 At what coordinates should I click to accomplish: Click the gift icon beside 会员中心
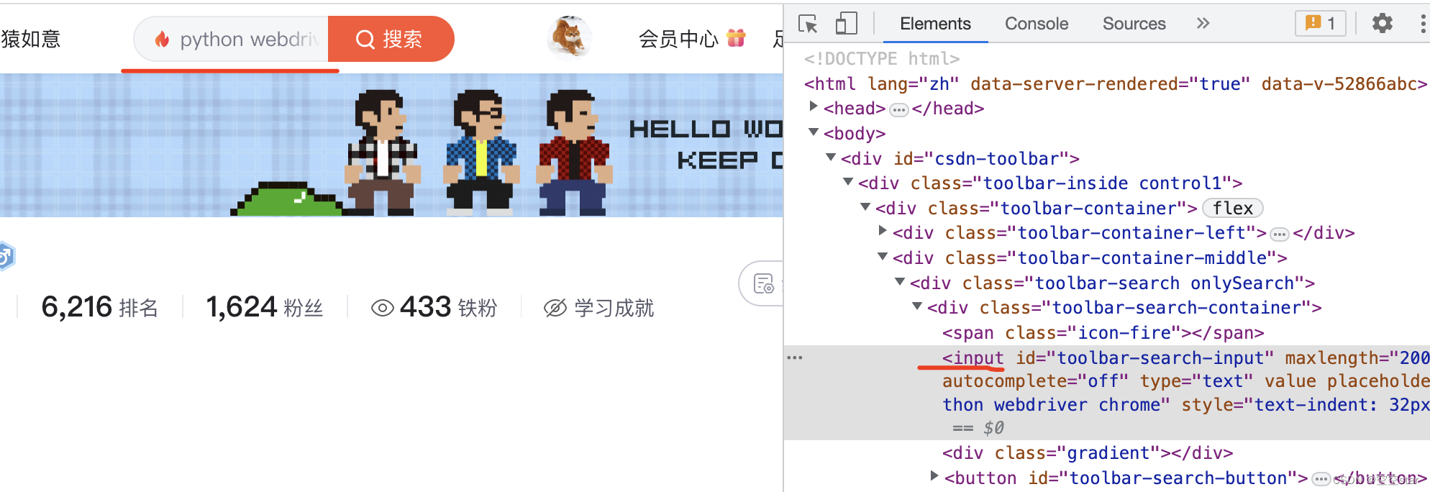[x=736, y=37]
